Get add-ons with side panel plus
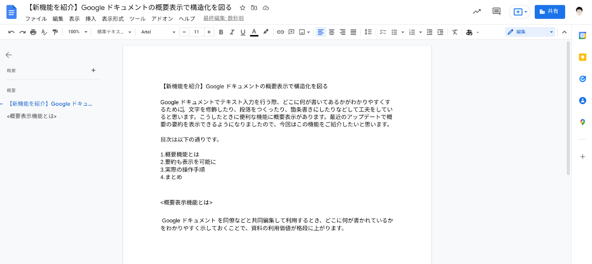This screenshot has width=592, height=264. 582,157
